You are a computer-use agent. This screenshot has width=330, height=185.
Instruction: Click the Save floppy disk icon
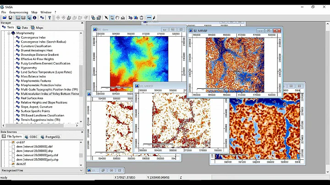coord(10,18)
